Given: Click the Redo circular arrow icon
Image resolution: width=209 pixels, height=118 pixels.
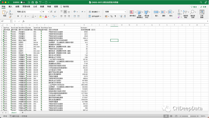Looking at the screenshot, I should (x=46, y=2).
